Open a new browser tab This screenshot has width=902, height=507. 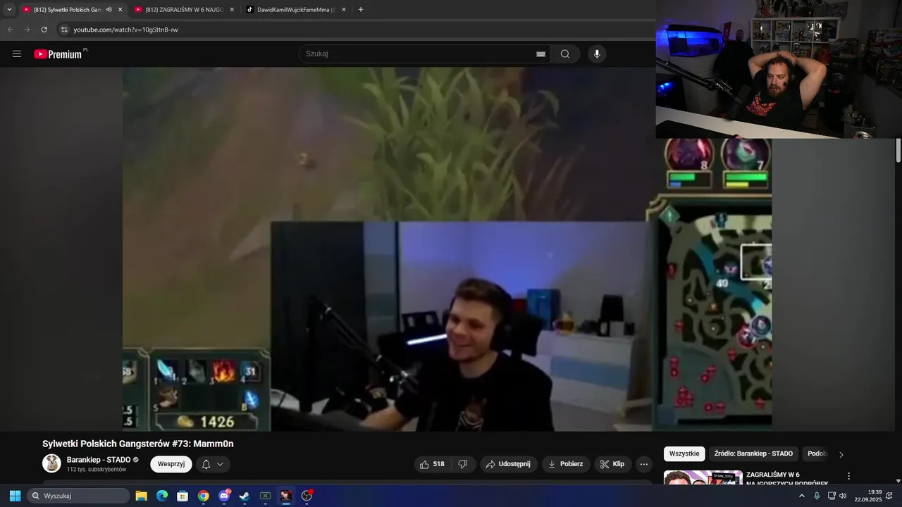point(361,10)
